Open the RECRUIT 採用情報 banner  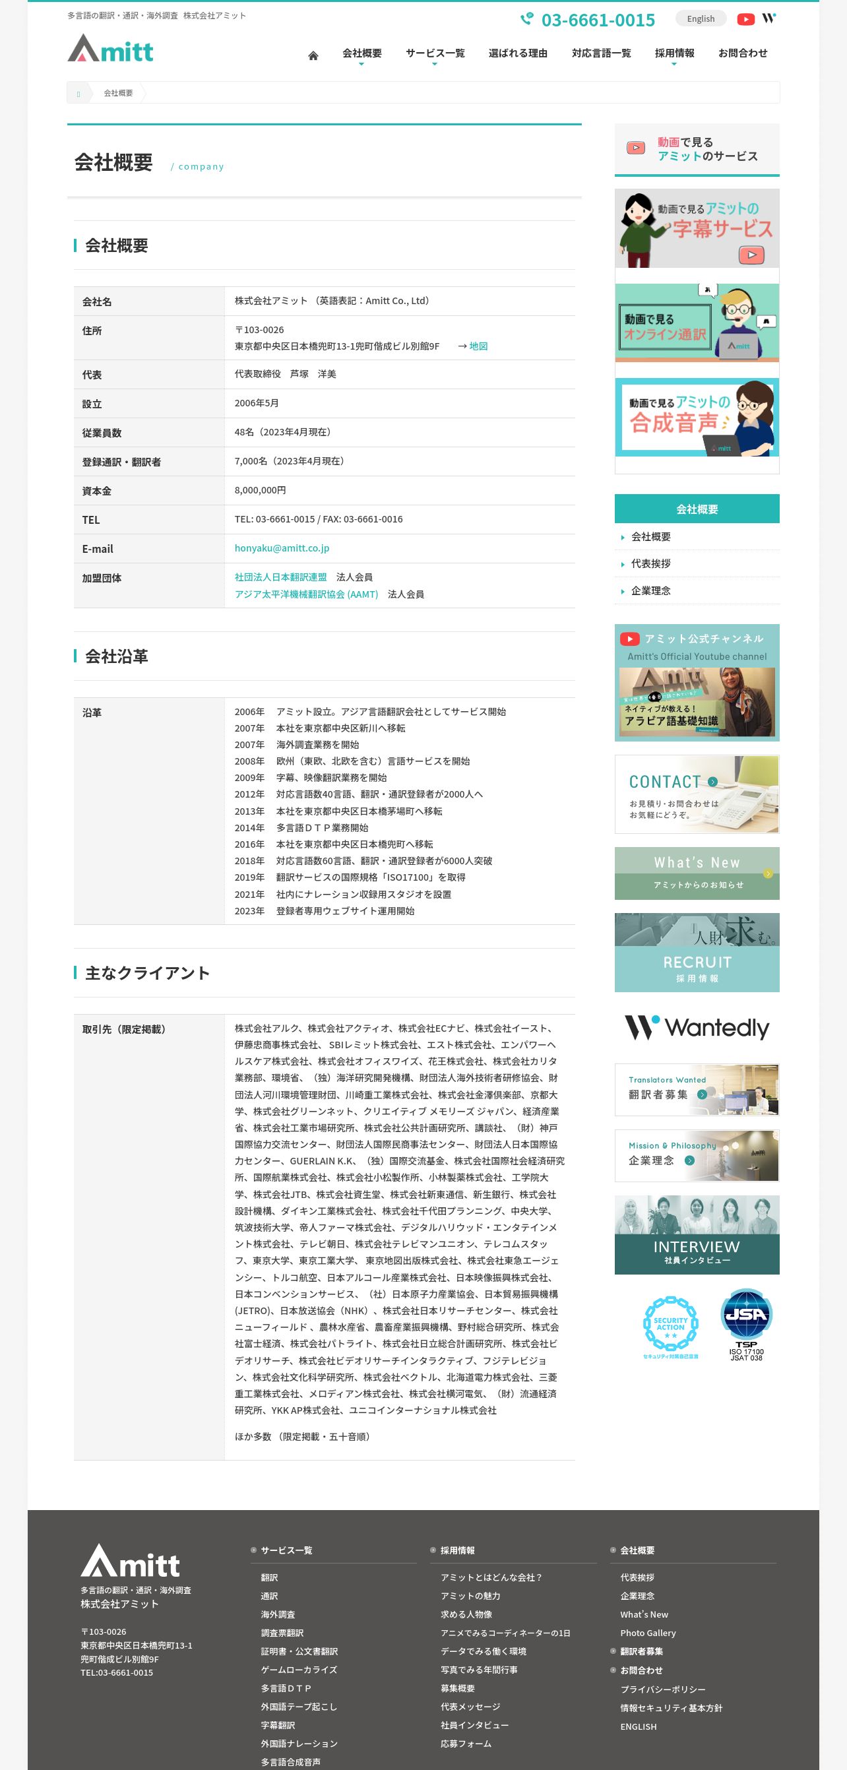click(697, 953)
